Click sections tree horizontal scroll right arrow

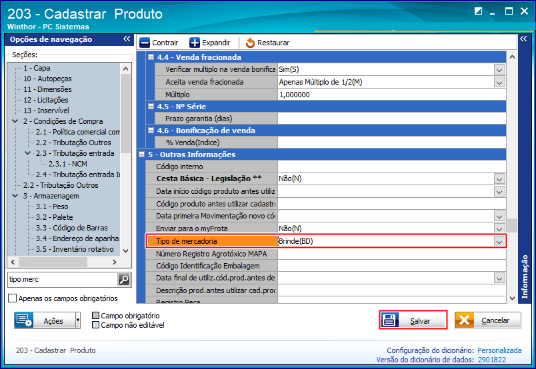(115, 262)
